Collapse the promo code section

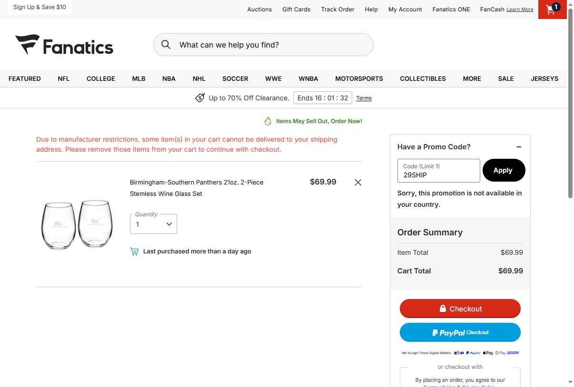[519, 147]
